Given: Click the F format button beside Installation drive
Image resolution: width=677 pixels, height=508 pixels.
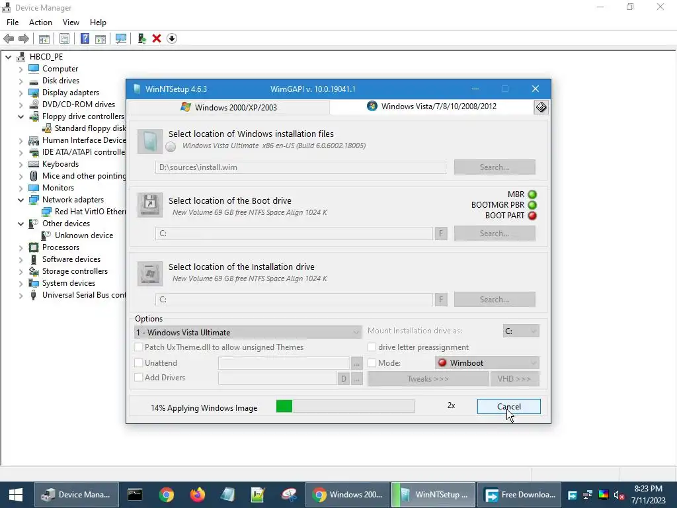Looking at the screenshot, I should (x=441, y=300).
